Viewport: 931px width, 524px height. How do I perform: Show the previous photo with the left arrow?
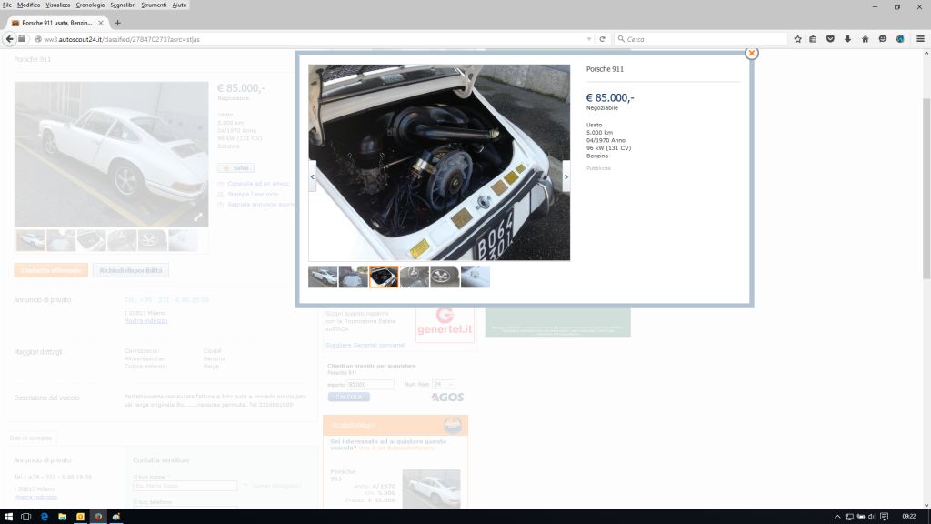coord(313,177)
